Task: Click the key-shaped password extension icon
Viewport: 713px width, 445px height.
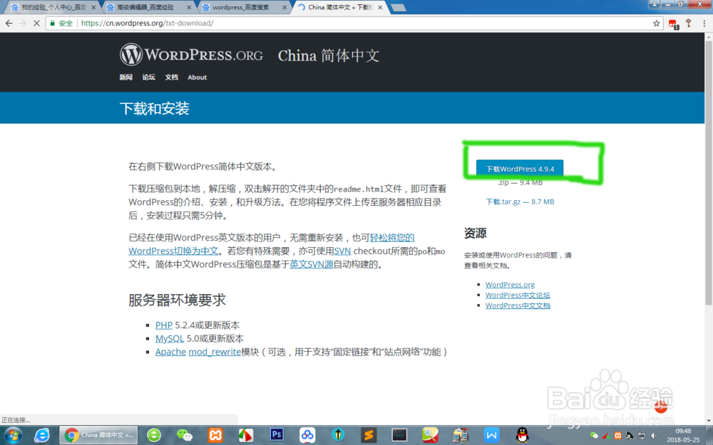Action: [x=689, y=23]
